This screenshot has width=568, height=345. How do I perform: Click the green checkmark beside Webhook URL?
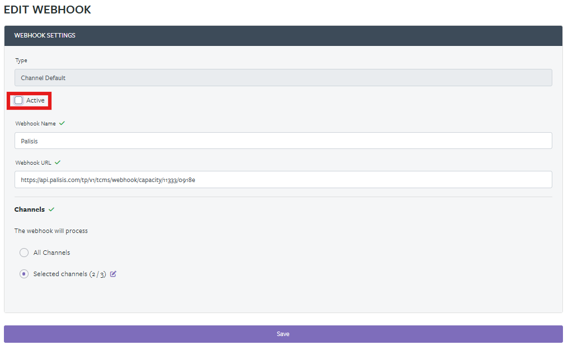pyautogui.click(x=58, y=162)
